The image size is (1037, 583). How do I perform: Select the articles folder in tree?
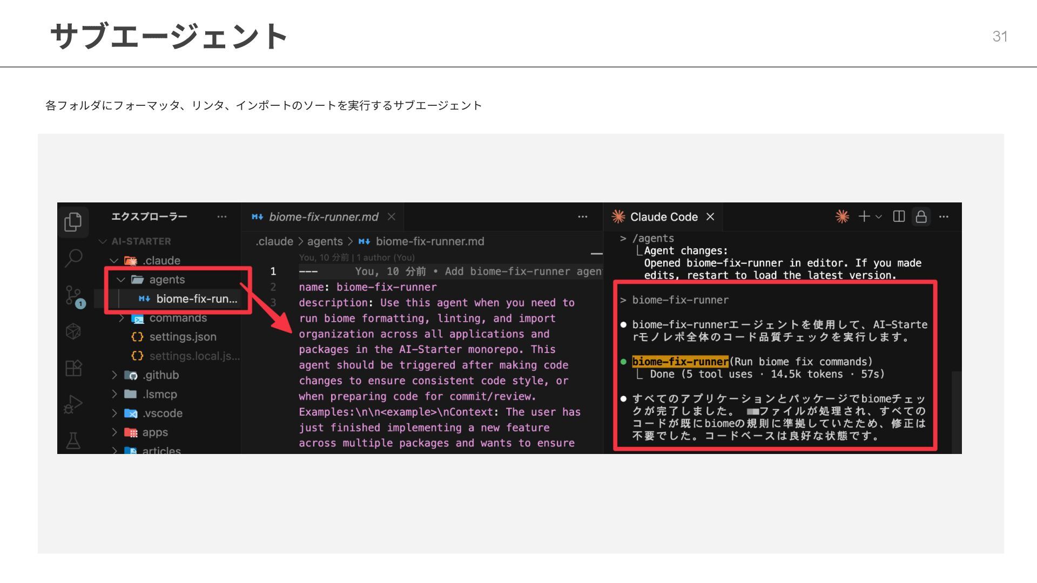click(152, 450)
